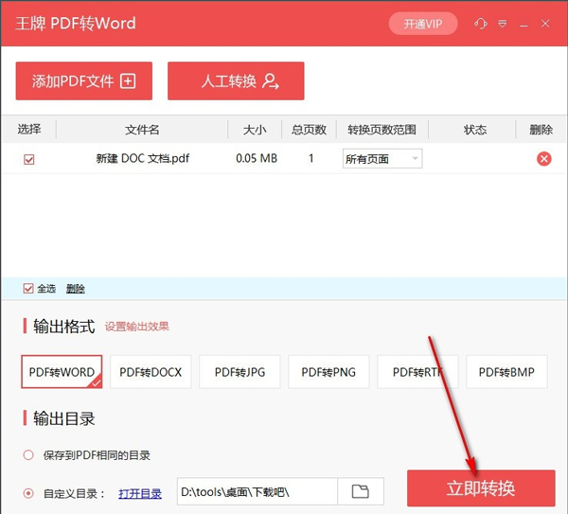Viewport: 568px width, 514px height.
Task: Uncheck the 新建 DOC 文档.pdf row checkbox
Action: pyautogui.click(x=29, y=159)
